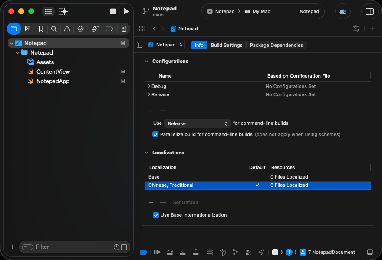Open the Release command-line build dropdown
This screenshot has height=260, width=382.
[197, 123]
